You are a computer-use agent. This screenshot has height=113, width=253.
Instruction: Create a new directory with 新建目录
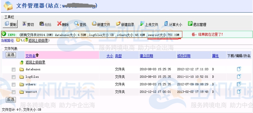(125, 24)
